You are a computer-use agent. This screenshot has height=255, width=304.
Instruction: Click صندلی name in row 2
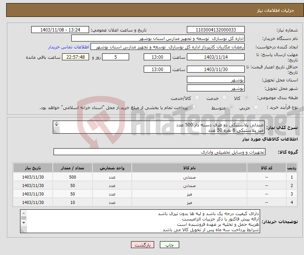[189, 185]
